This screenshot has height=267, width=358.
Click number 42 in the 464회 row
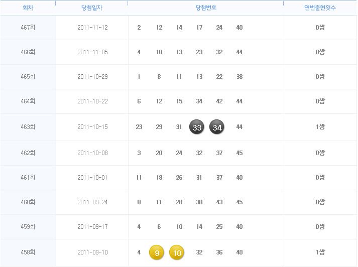click(219, 101)
